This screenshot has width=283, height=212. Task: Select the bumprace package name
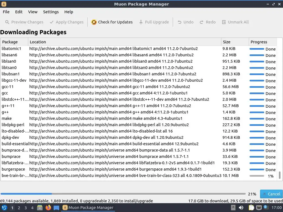coord(11,157)
